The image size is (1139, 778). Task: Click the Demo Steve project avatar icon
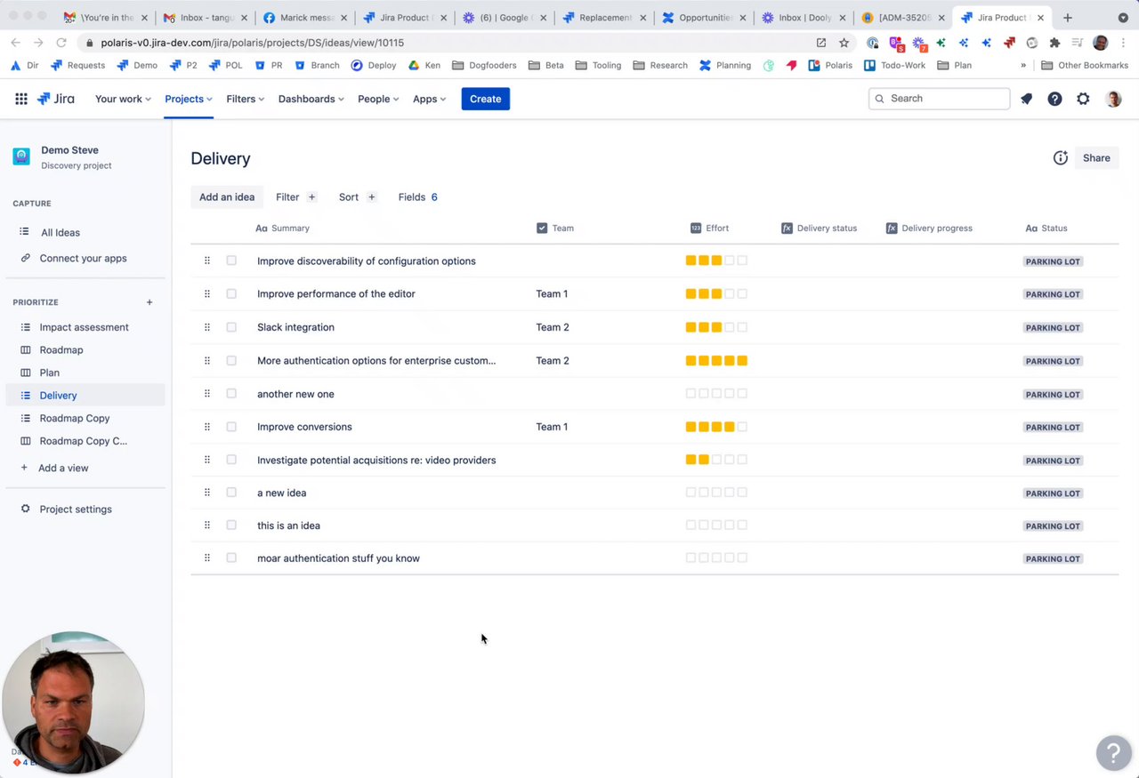21,156
